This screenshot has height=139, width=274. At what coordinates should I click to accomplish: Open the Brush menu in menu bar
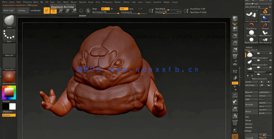[x=12, y=2]
